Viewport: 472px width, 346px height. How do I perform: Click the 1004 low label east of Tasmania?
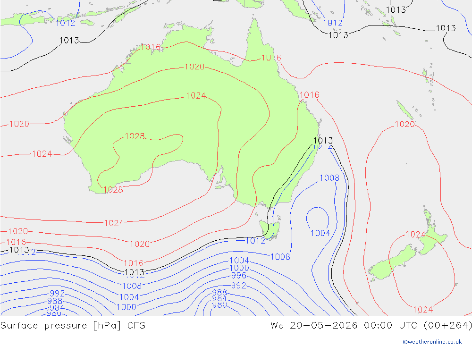pos(320,233)
